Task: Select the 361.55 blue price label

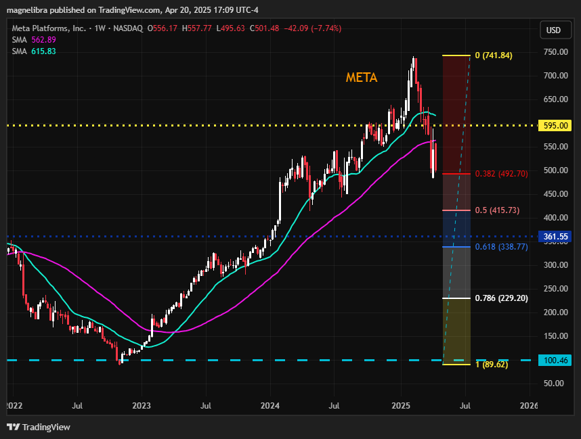Action: point(555,237)
